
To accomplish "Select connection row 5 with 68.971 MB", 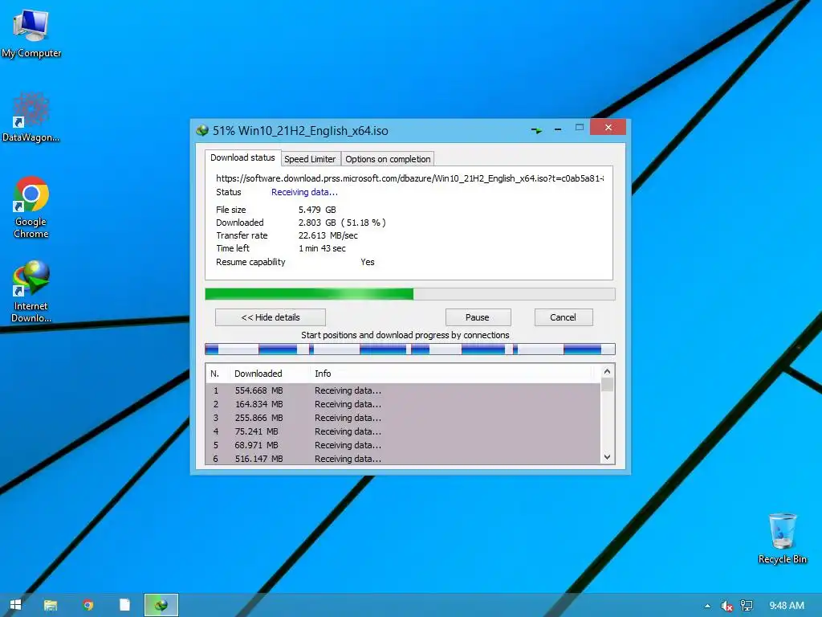I will (404, 445).
